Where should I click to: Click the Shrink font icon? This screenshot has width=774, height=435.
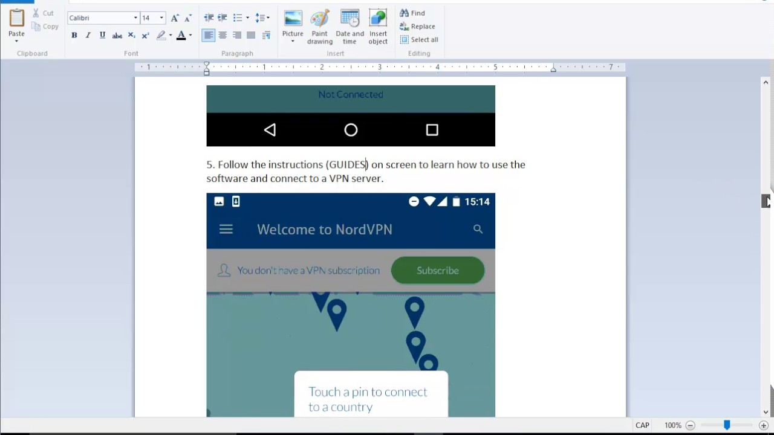188,18
